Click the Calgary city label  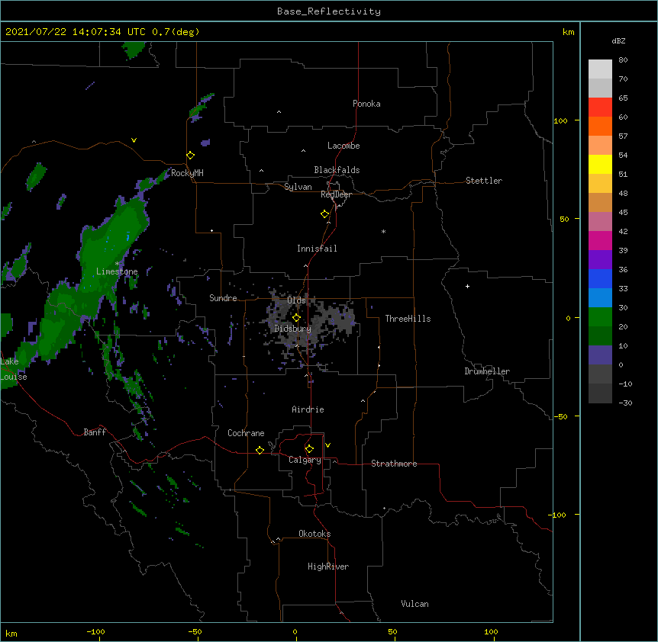[x=305, y=460]
